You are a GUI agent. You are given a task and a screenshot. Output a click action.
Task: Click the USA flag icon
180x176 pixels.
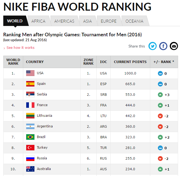click(30, 73)
